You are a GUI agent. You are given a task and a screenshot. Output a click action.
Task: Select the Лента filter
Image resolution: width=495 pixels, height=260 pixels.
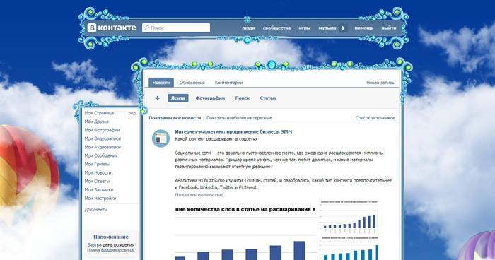[178, 98]
